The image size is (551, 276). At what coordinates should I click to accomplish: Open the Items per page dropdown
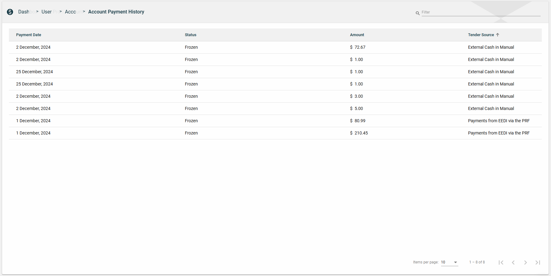coord(449,262)
